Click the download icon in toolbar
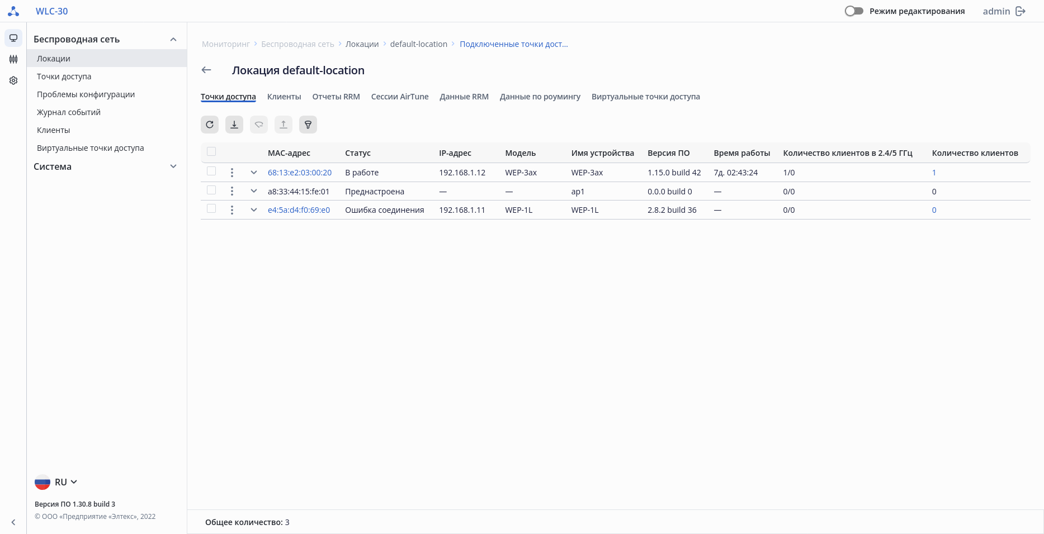Image resolution: width=1044 pixels, height=534 pixels. pyautogui.click(x=234, y=125)
